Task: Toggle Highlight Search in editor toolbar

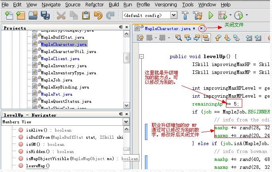Action: click(206, 38)
